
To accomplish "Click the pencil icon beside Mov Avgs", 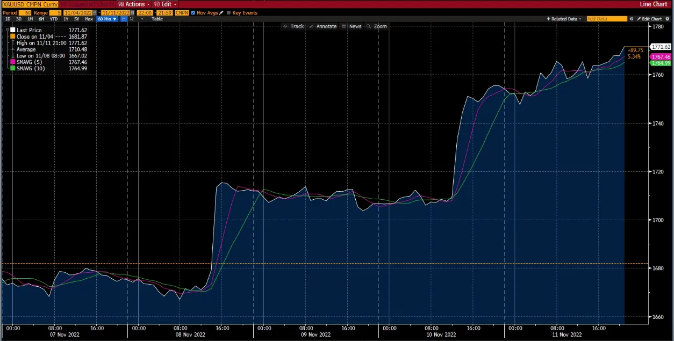I will tap(221, 12).
